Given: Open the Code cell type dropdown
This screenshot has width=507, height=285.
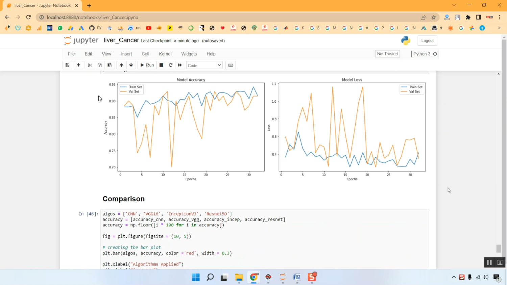Looking at the screenshot, I should (x=204, y=65).
